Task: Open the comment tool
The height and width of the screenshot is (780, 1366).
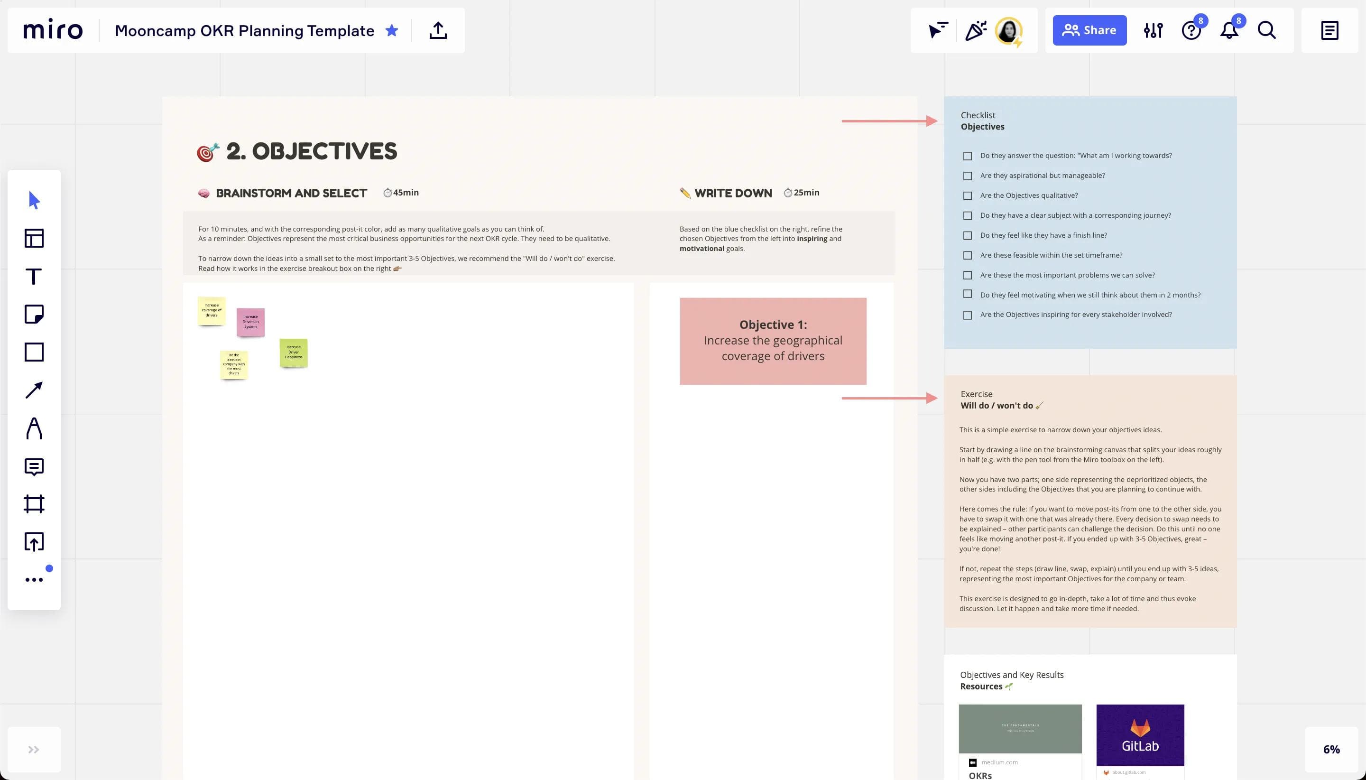Action: (34, 465)
